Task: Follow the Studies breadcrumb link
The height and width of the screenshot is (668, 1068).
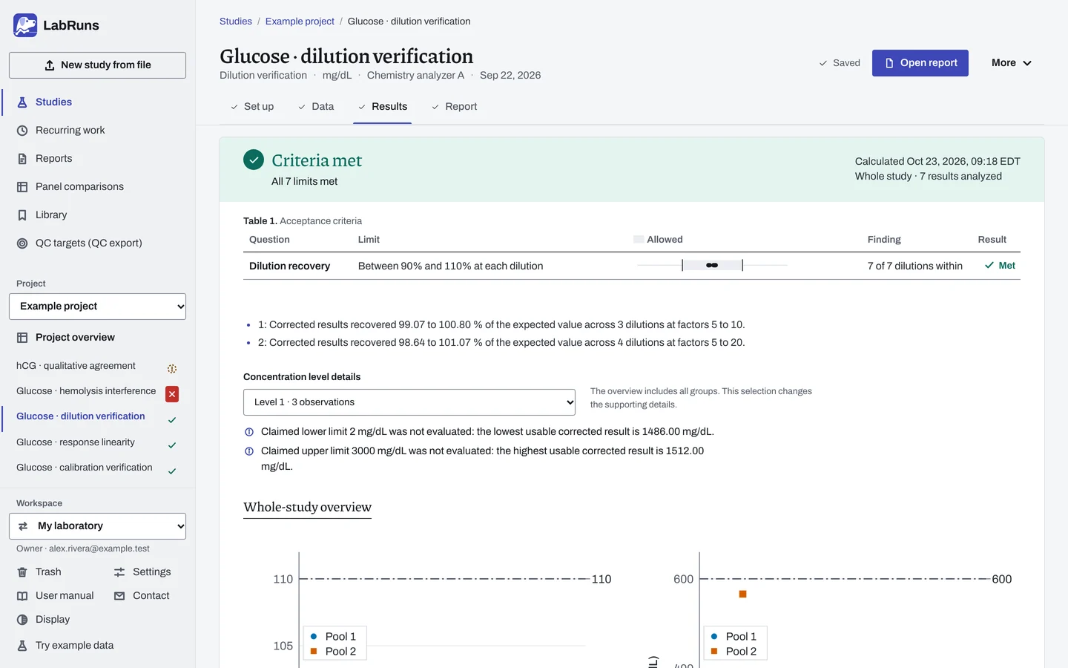Action: 236,22
